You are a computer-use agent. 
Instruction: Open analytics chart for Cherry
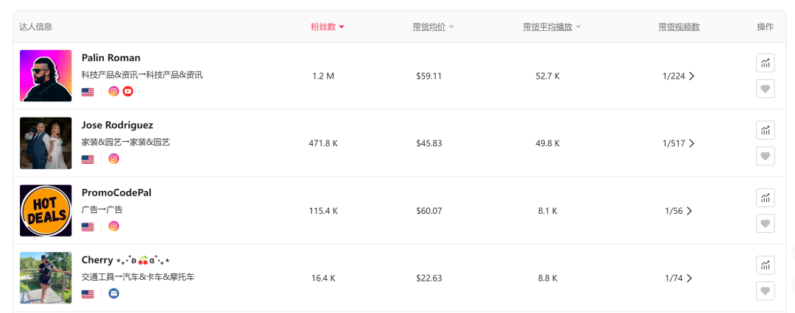pyautogui.click(x=766, y=265)
